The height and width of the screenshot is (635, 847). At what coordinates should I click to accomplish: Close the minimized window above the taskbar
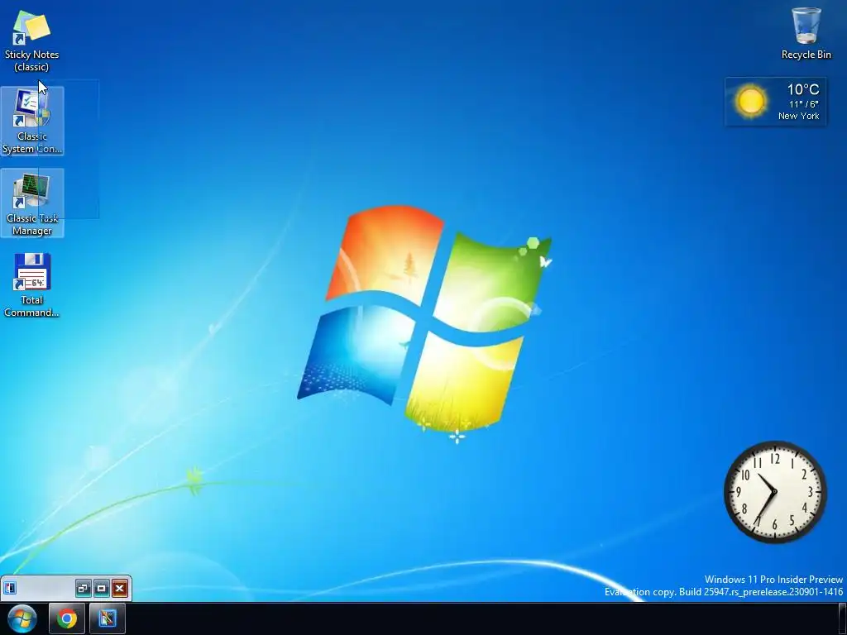(x=120, y=588)
